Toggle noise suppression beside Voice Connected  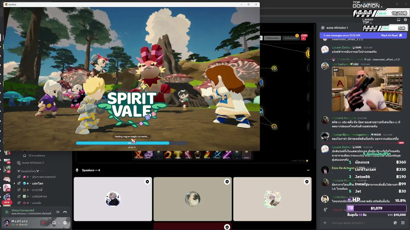pos(58,212)
